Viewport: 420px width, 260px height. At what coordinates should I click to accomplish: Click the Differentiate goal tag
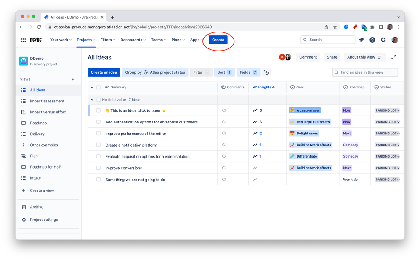(303, 156)
